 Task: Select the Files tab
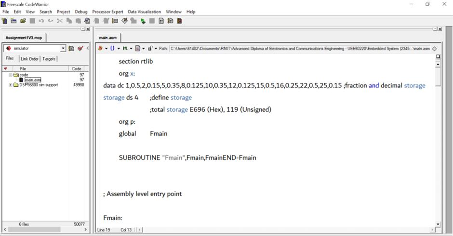point(10,58)
